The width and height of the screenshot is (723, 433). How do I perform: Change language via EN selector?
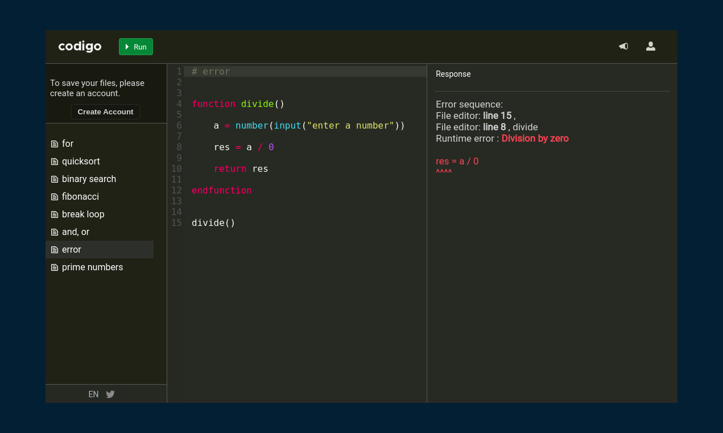[x=93, y=394]
